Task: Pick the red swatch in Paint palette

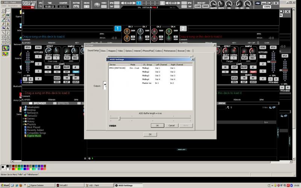Action: click(x=13, y=169)
